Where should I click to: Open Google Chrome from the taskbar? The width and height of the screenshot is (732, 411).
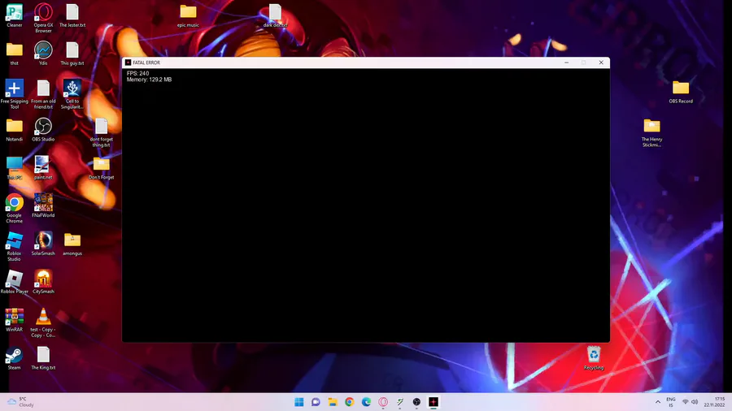350,402
